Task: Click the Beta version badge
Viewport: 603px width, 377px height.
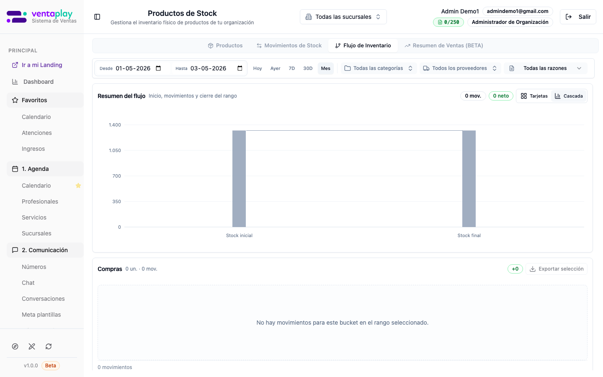Action: coord(51,366)
